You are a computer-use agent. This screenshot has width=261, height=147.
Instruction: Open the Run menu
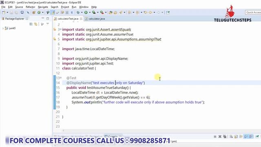point(74,7)
